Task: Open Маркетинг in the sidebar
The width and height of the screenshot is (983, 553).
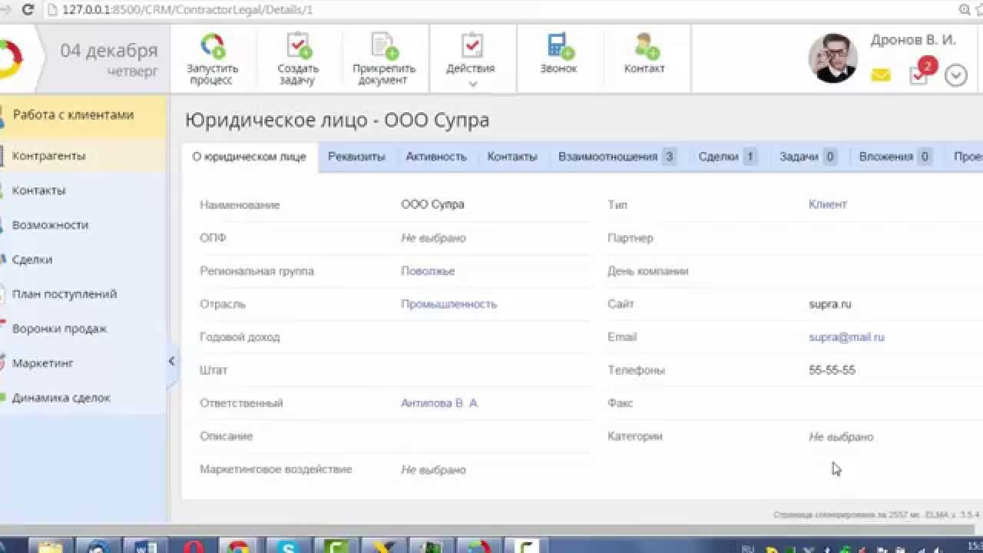Action: tap(42, 363)
